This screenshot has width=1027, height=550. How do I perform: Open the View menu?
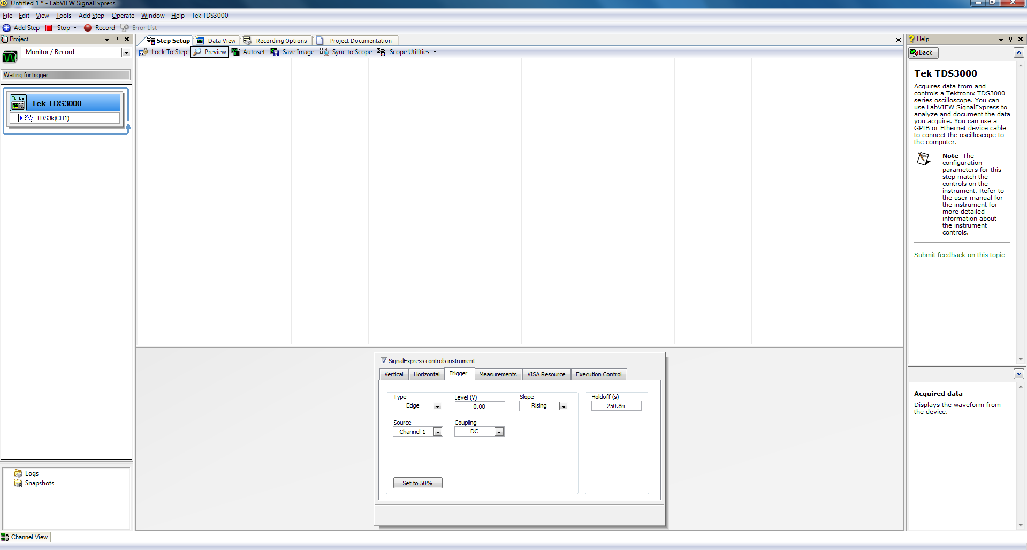[x=42, y=16]
